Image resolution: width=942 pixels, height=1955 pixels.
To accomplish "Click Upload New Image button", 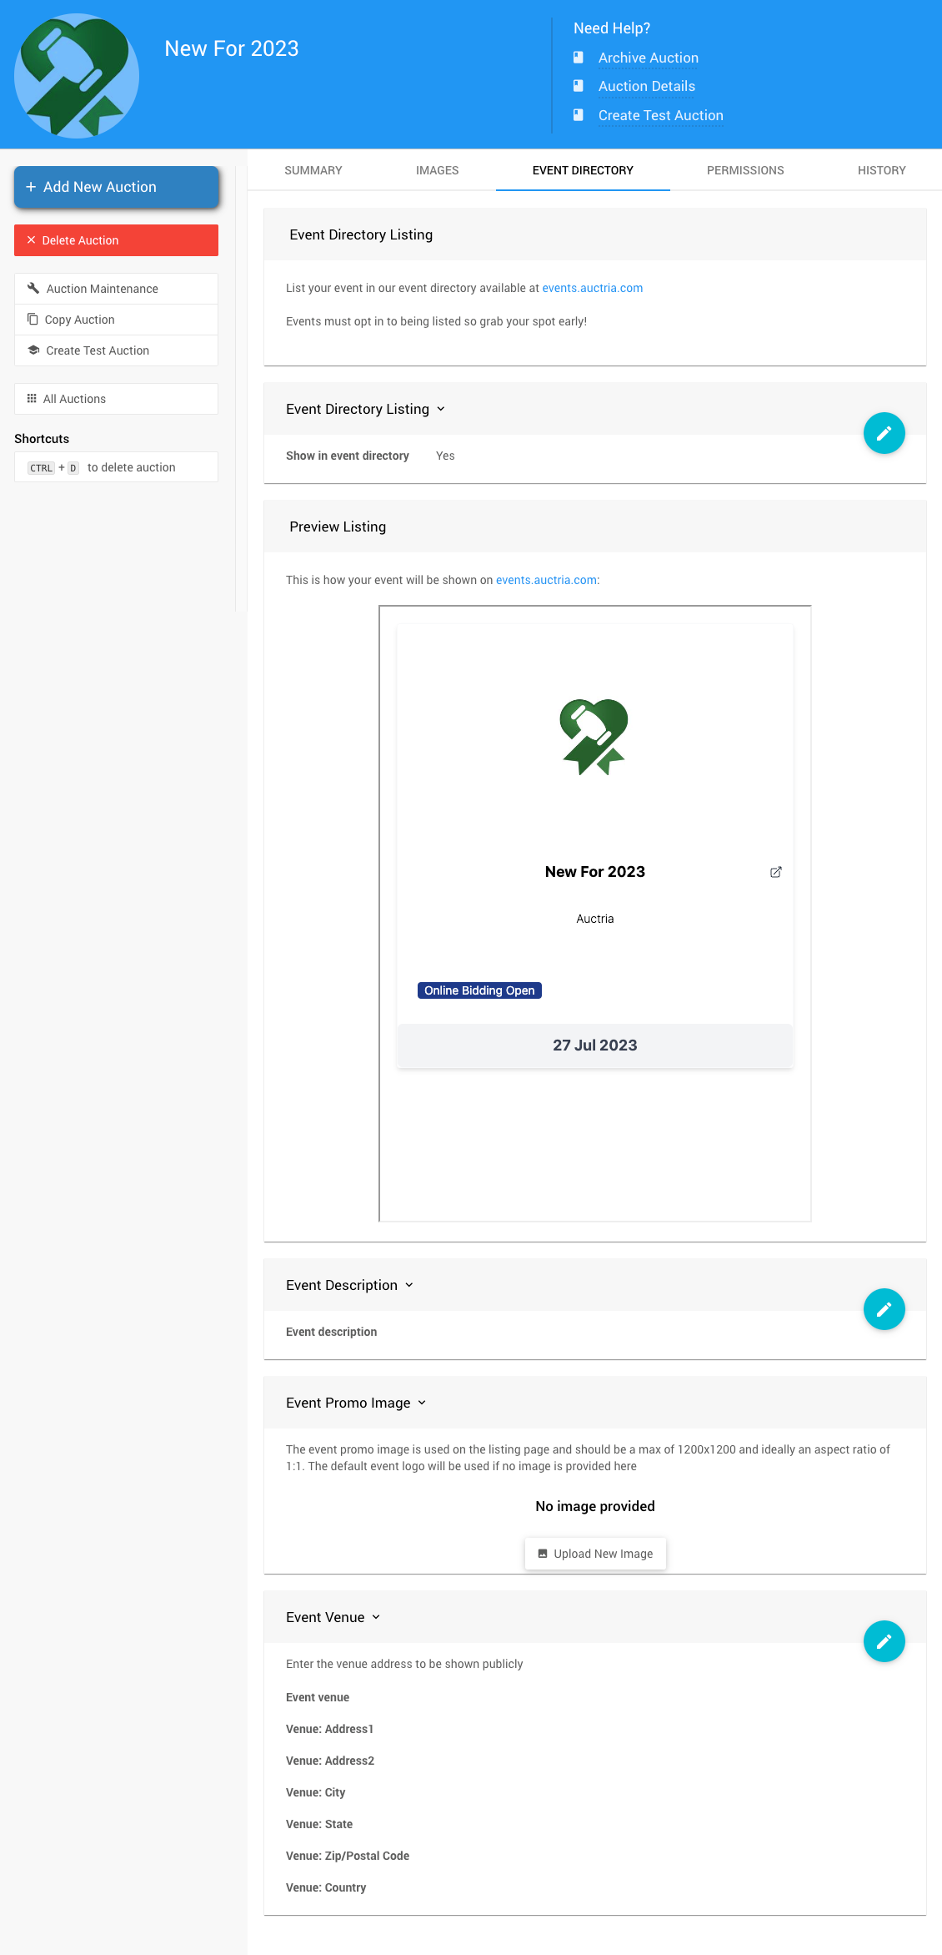I will (595, 1554).
